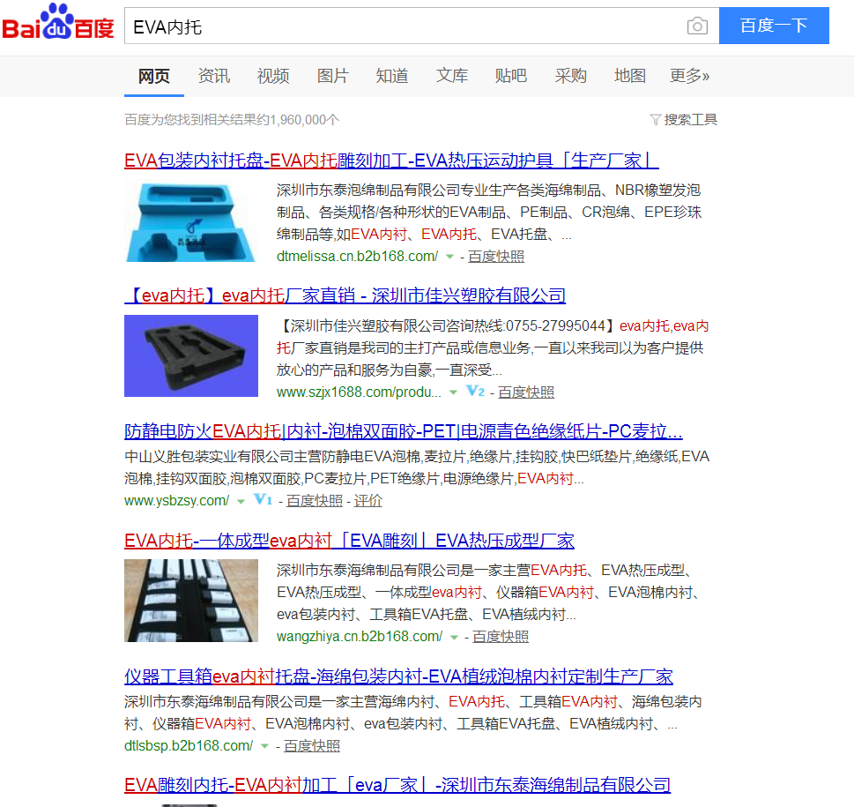854x807 pixels.
Task: Open result EVA雕刻内托-EVA内衬加工
Action: point(397,785)
